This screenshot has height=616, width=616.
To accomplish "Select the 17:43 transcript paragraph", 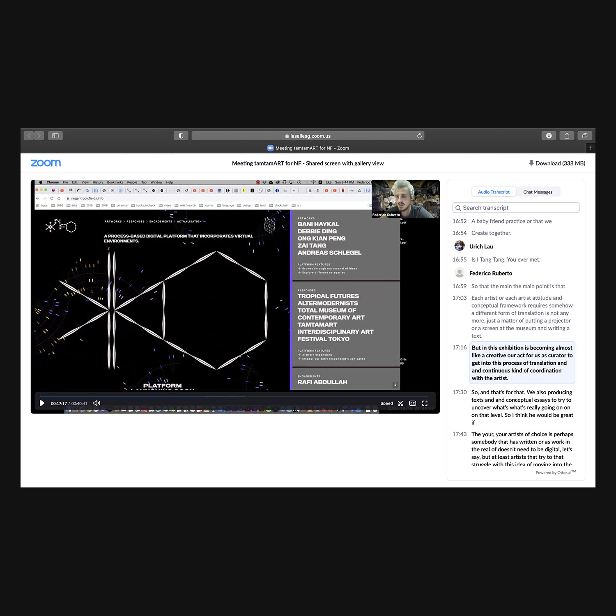I will click(x=522, y=448).
